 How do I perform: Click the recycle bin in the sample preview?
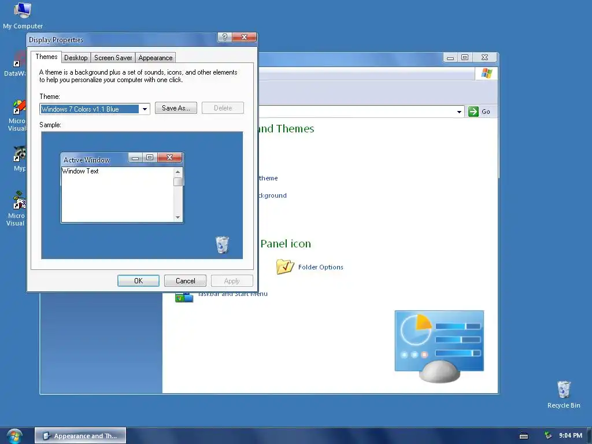click(222, 245)
